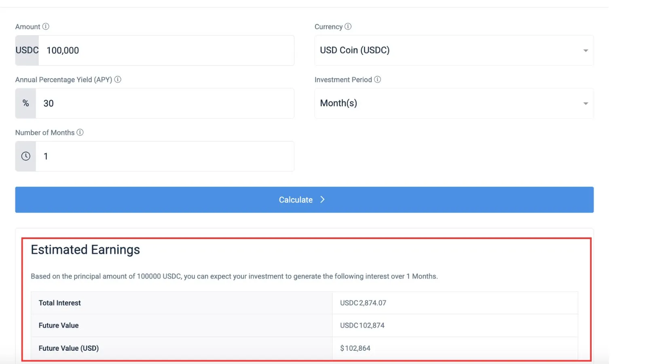
Task: Click the USDC prefix on Amount field
Action: (27, 50)
